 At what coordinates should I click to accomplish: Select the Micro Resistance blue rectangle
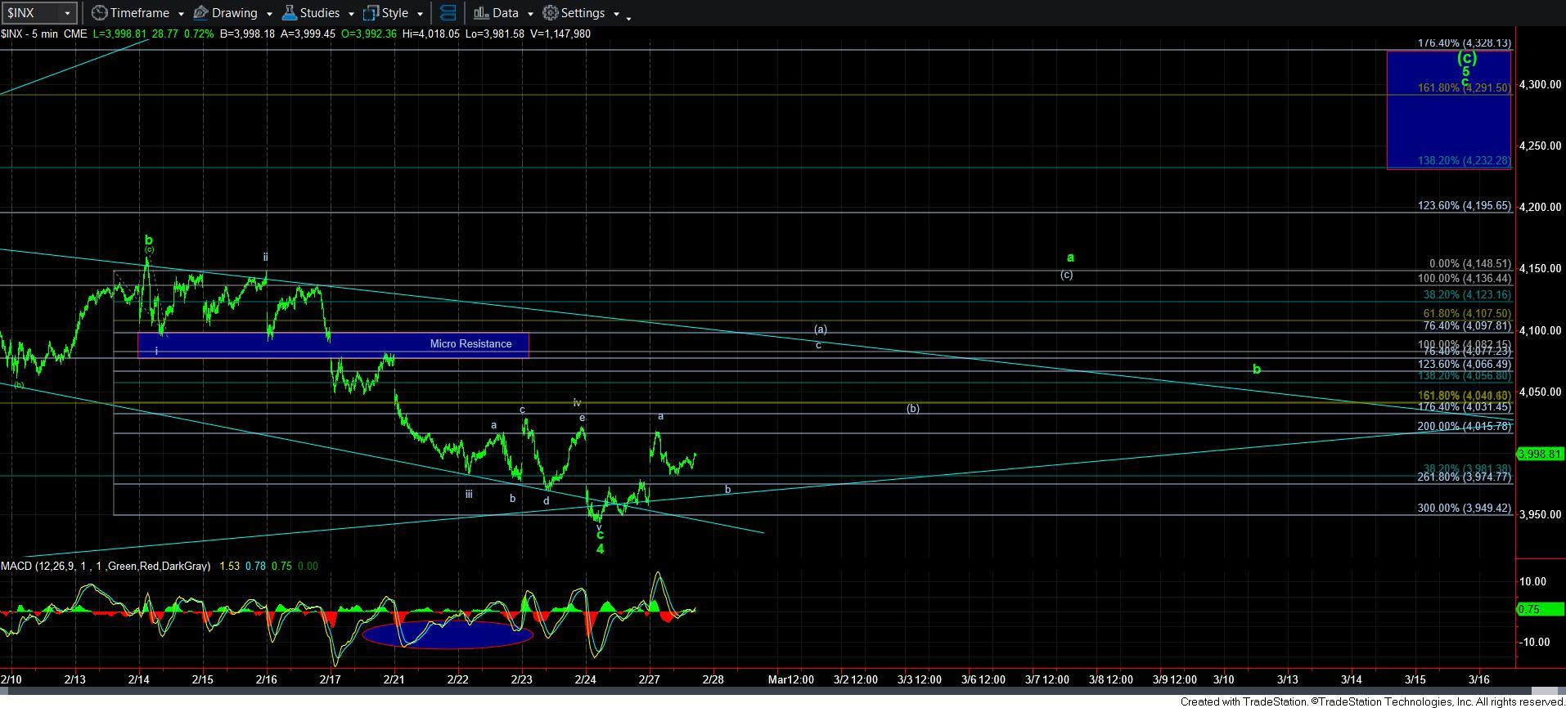(333, 344)
